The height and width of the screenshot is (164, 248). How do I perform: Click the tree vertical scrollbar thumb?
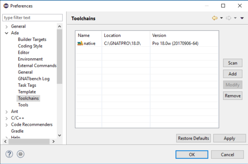[x=60, y=57]
